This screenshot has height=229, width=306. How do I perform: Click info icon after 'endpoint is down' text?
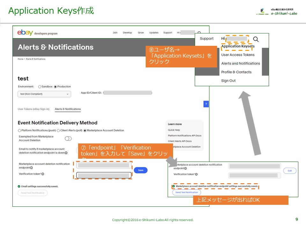click(66, 153)
